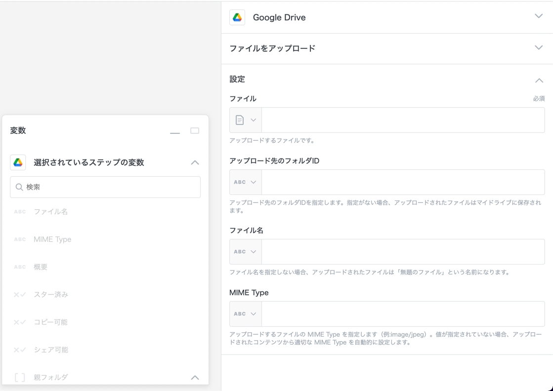Click the boolean icon next to スター済み

pos(20,295)
